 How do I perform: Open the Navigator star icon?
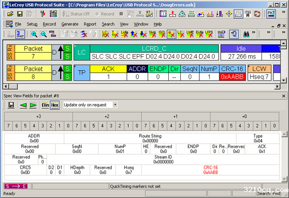(x=229, y=14)
